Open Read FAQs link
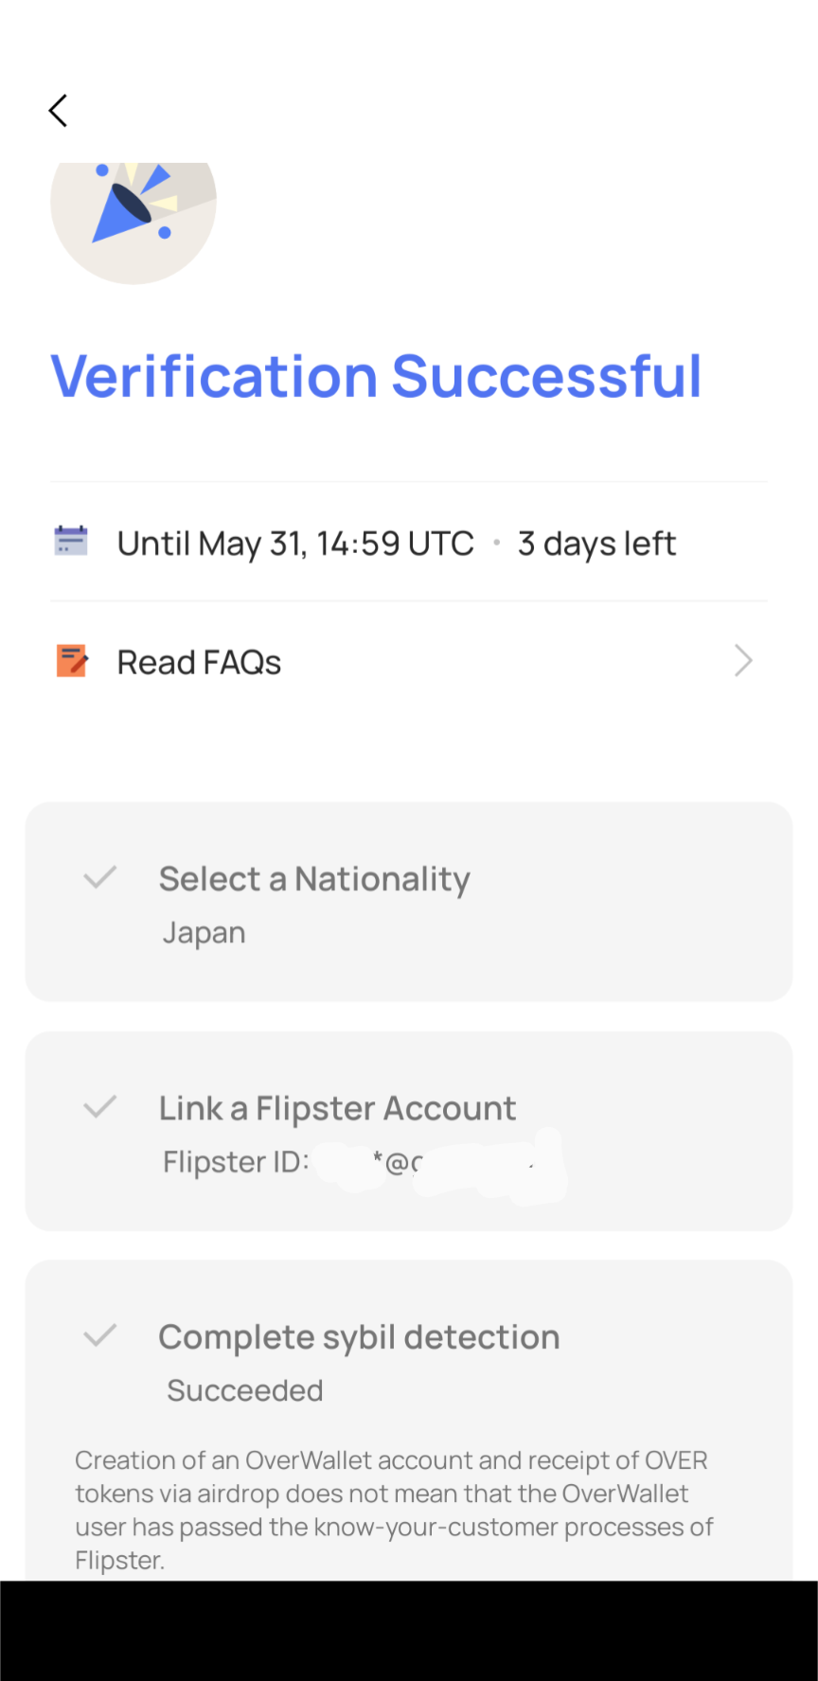This screenshot has width=818, height=1681. pyautogui.click(x=199, y=662)
